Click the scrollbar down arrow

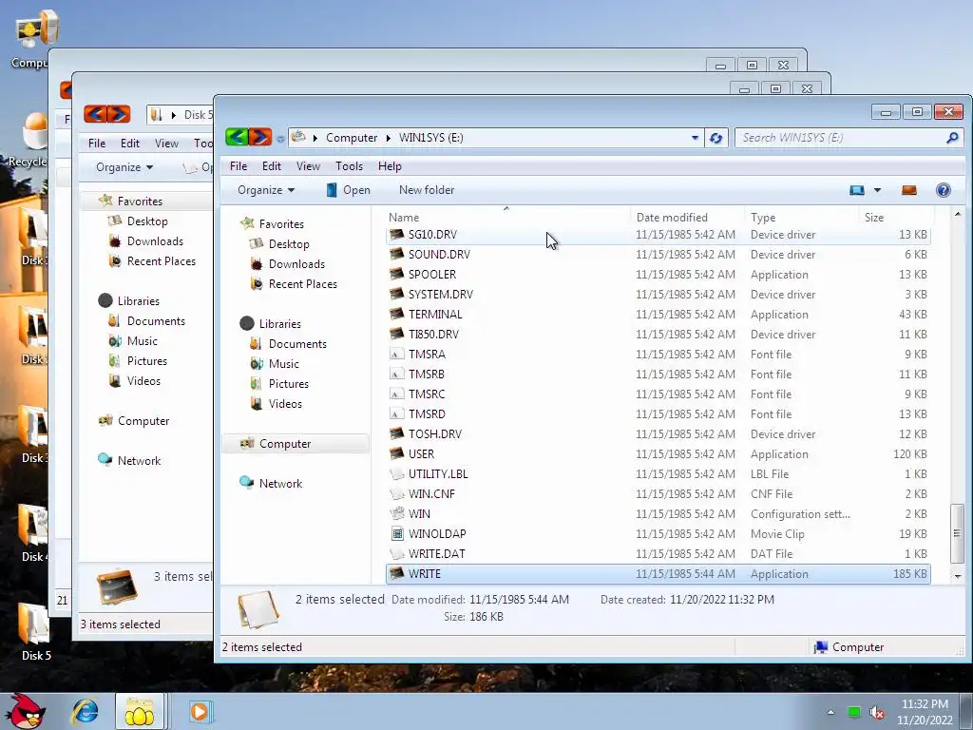coord(958,576)
